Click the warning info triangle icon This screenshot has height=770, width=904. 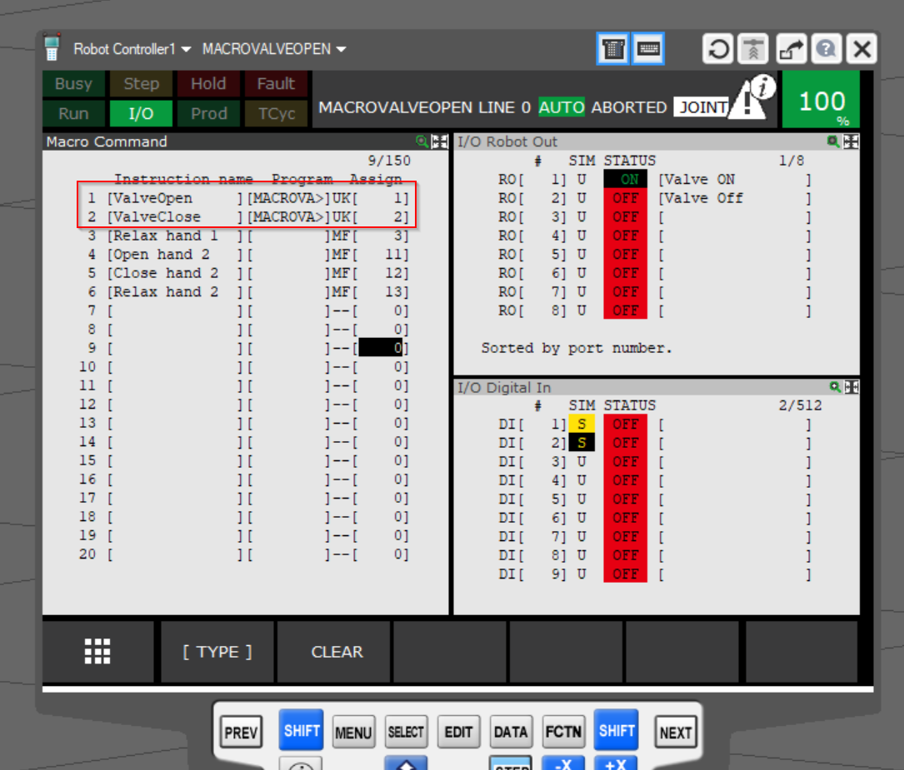tap(752, 98)
